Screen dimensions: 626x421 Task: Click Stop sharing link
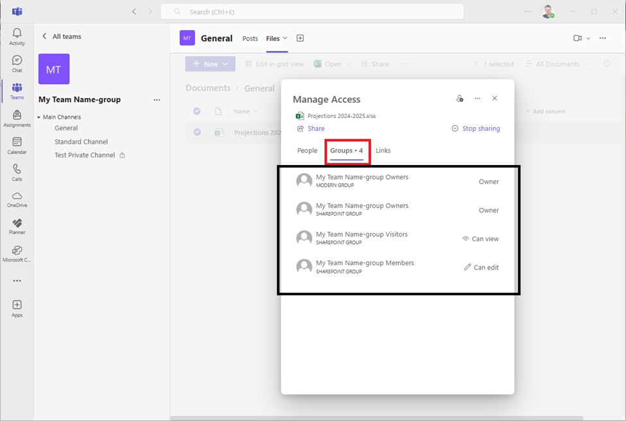coord(476,128)
